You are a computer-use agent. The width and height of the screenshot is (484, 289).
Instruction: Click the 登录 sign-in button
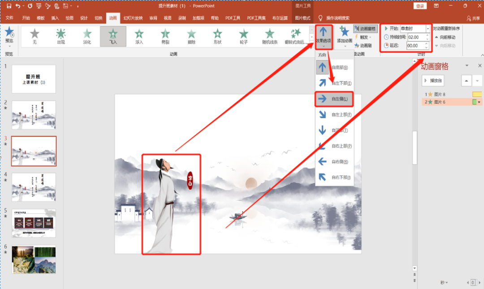click(x=420, y=6)
